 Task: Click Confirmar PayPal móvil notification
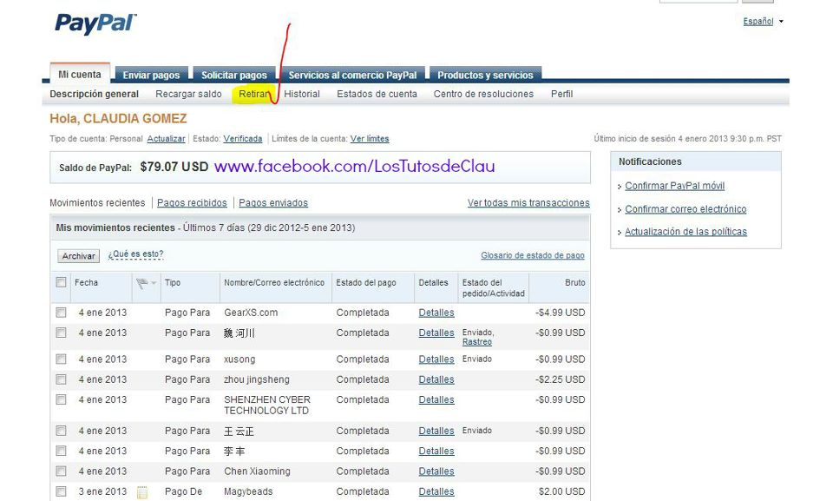675,186
